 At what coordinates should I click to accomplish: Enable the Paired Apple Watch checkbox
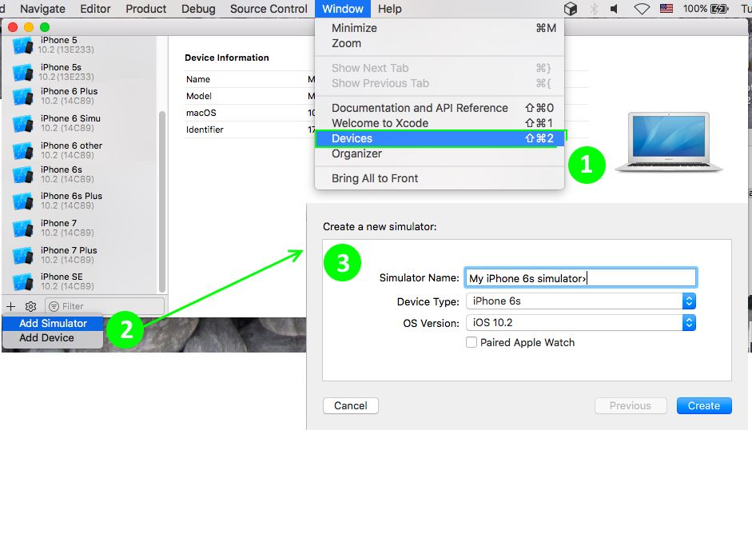pyautogui.click(x=471, y=342)
